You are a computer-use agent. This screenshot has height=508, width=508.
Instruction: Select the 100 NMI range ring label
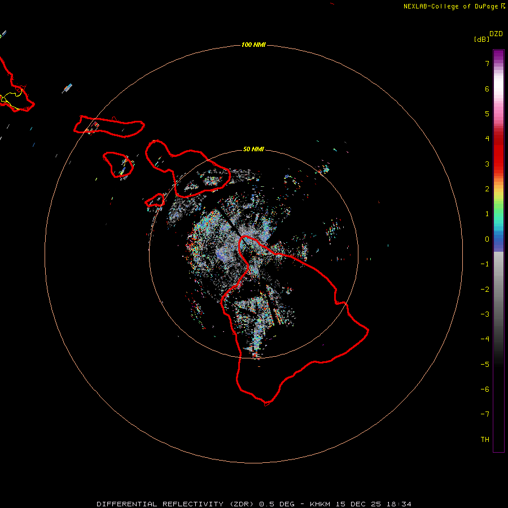click(x=253, y=45)
